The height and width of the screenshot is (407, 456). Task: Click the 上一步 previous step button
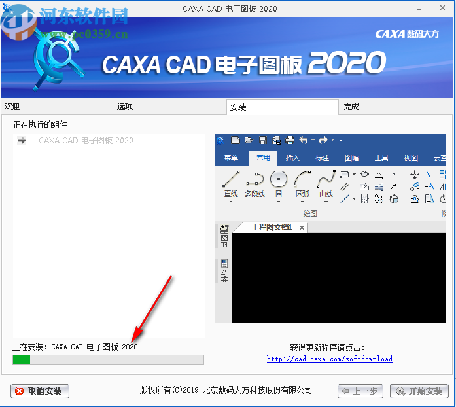(360, 391)
